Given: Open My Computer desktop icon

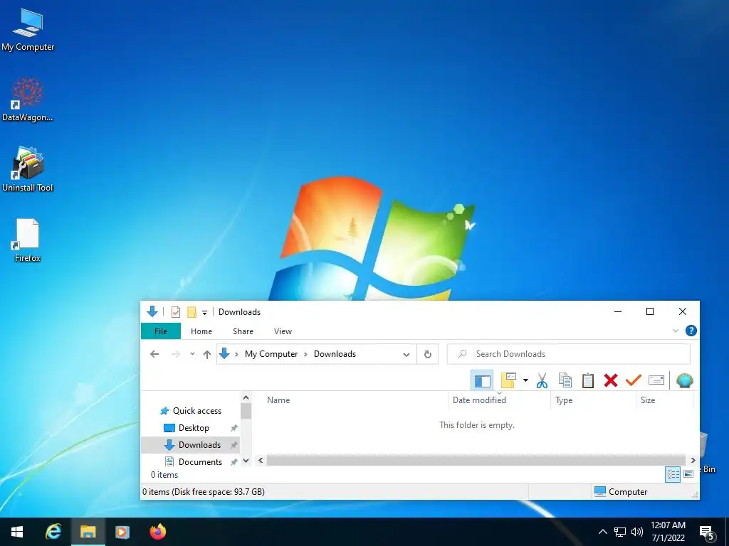Looking at the screenshot, I should pyautogui.click(x=28, y=30).
